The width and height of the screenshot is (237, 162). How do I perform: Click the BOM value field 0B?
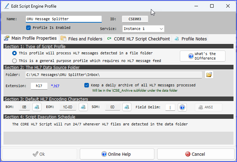24,107
